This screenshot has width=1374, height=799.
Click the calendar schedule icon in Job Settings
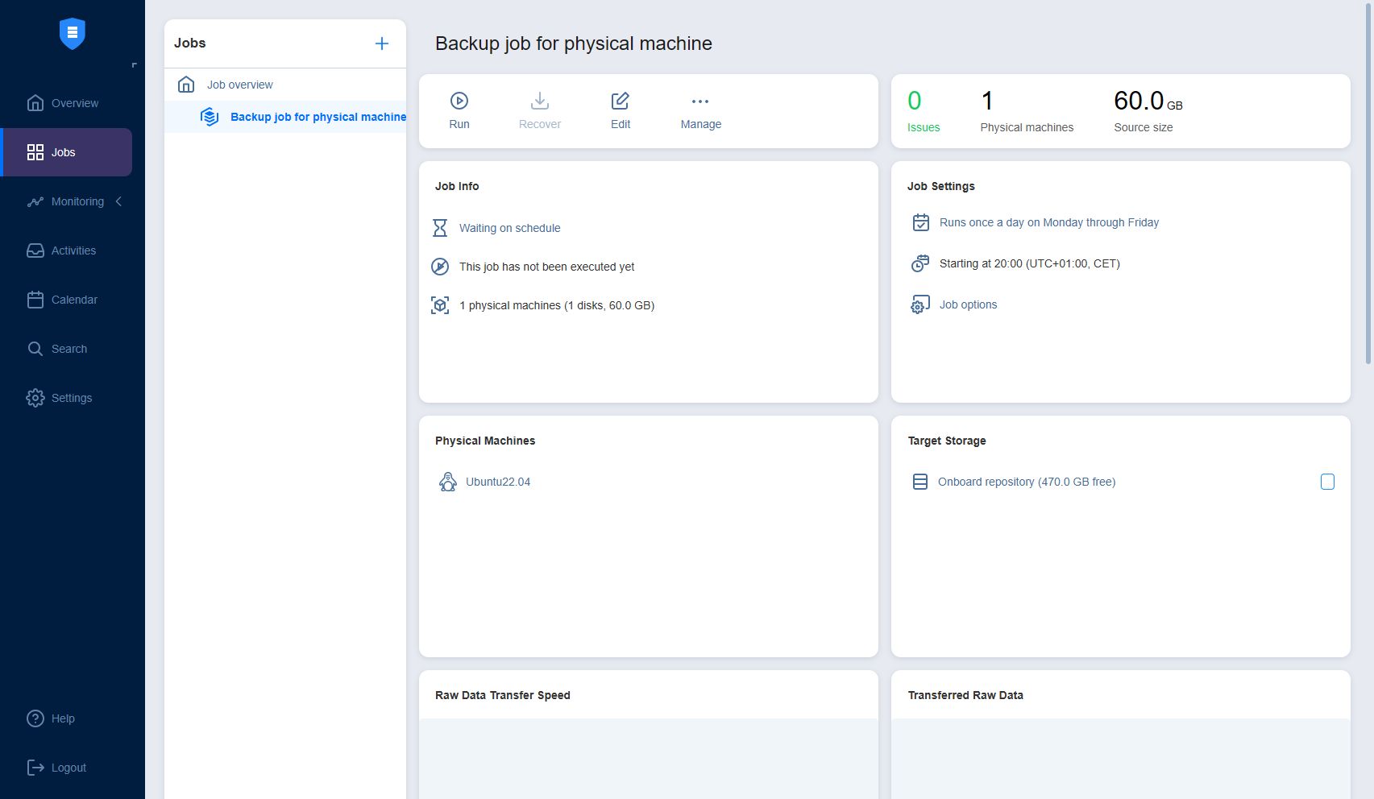[x=920, y=222]
